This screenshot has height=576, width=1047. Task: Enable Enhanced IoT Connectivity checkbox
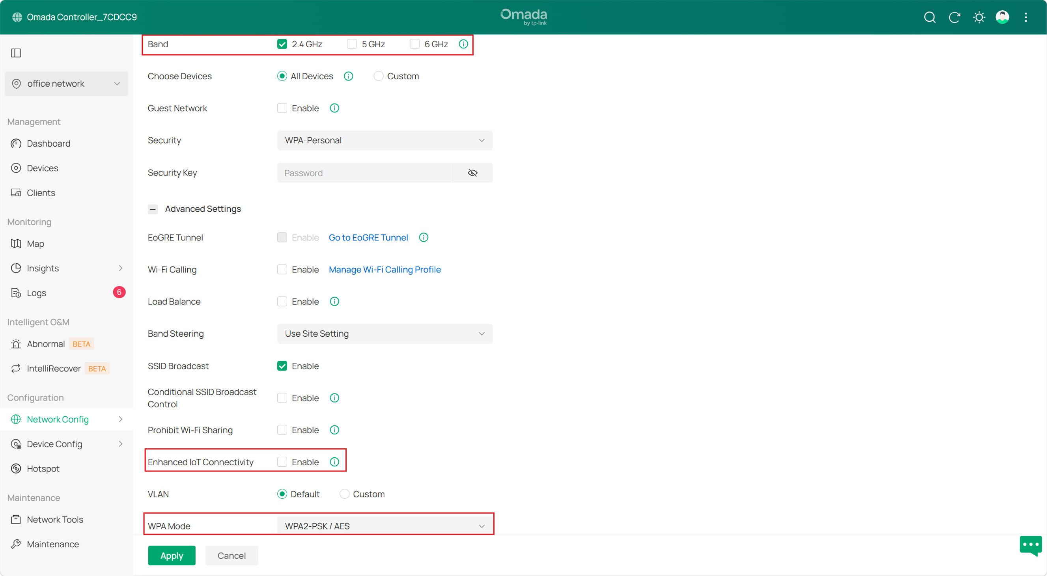pyautogui.click(x=282, y=462)
